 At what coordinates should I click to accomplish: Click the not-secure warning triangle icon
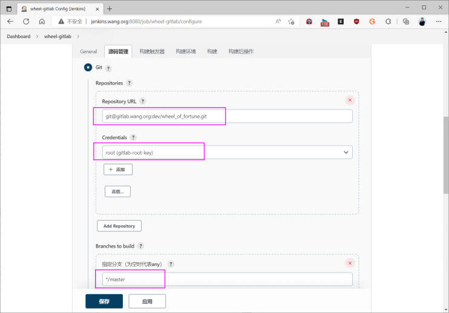tap(61, 21)
